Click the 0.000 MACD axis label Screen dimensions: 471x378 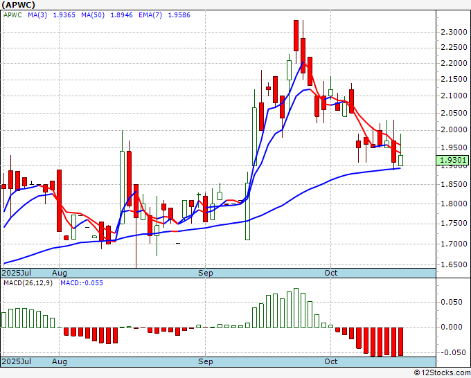[x=452, y=327]
